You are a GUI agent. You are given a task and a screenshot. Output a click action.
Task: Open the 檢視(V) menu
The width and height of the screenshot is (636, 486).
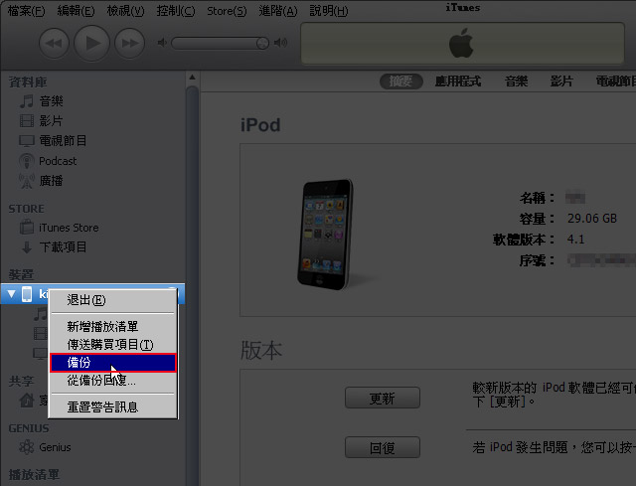tap(125, 11)
